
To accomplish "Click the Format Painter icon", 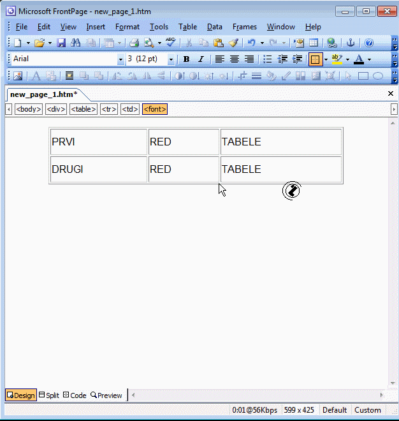I will (x=233, y=43).
